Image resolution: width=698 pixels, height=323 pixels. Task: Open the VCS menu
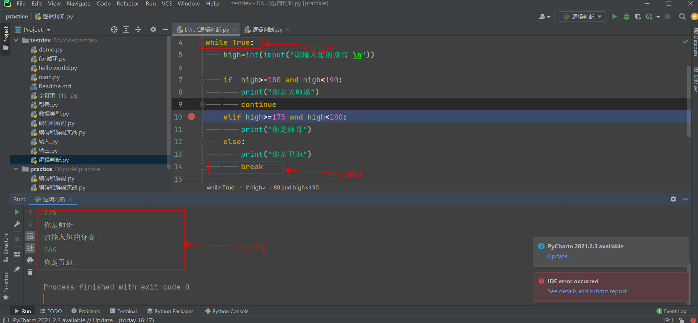167,4
